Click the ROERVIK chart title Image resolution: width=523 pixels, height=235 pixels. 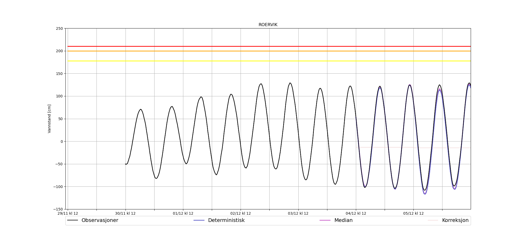coord(268,25)
